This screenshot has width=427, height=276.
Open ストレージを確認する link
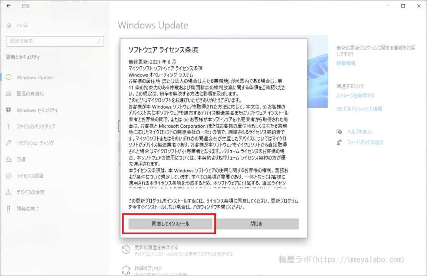(355, 96)
